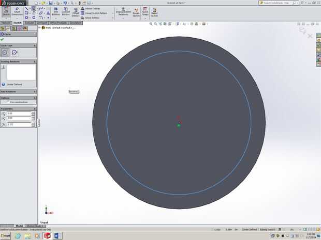
Task: Click the Zoom to Fit view icon
Action: point(151,24)
